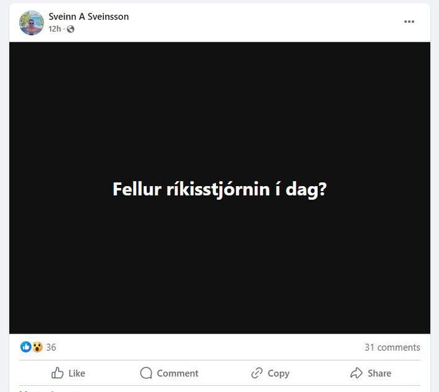Click the chain link copy icon

click(257, 373)
